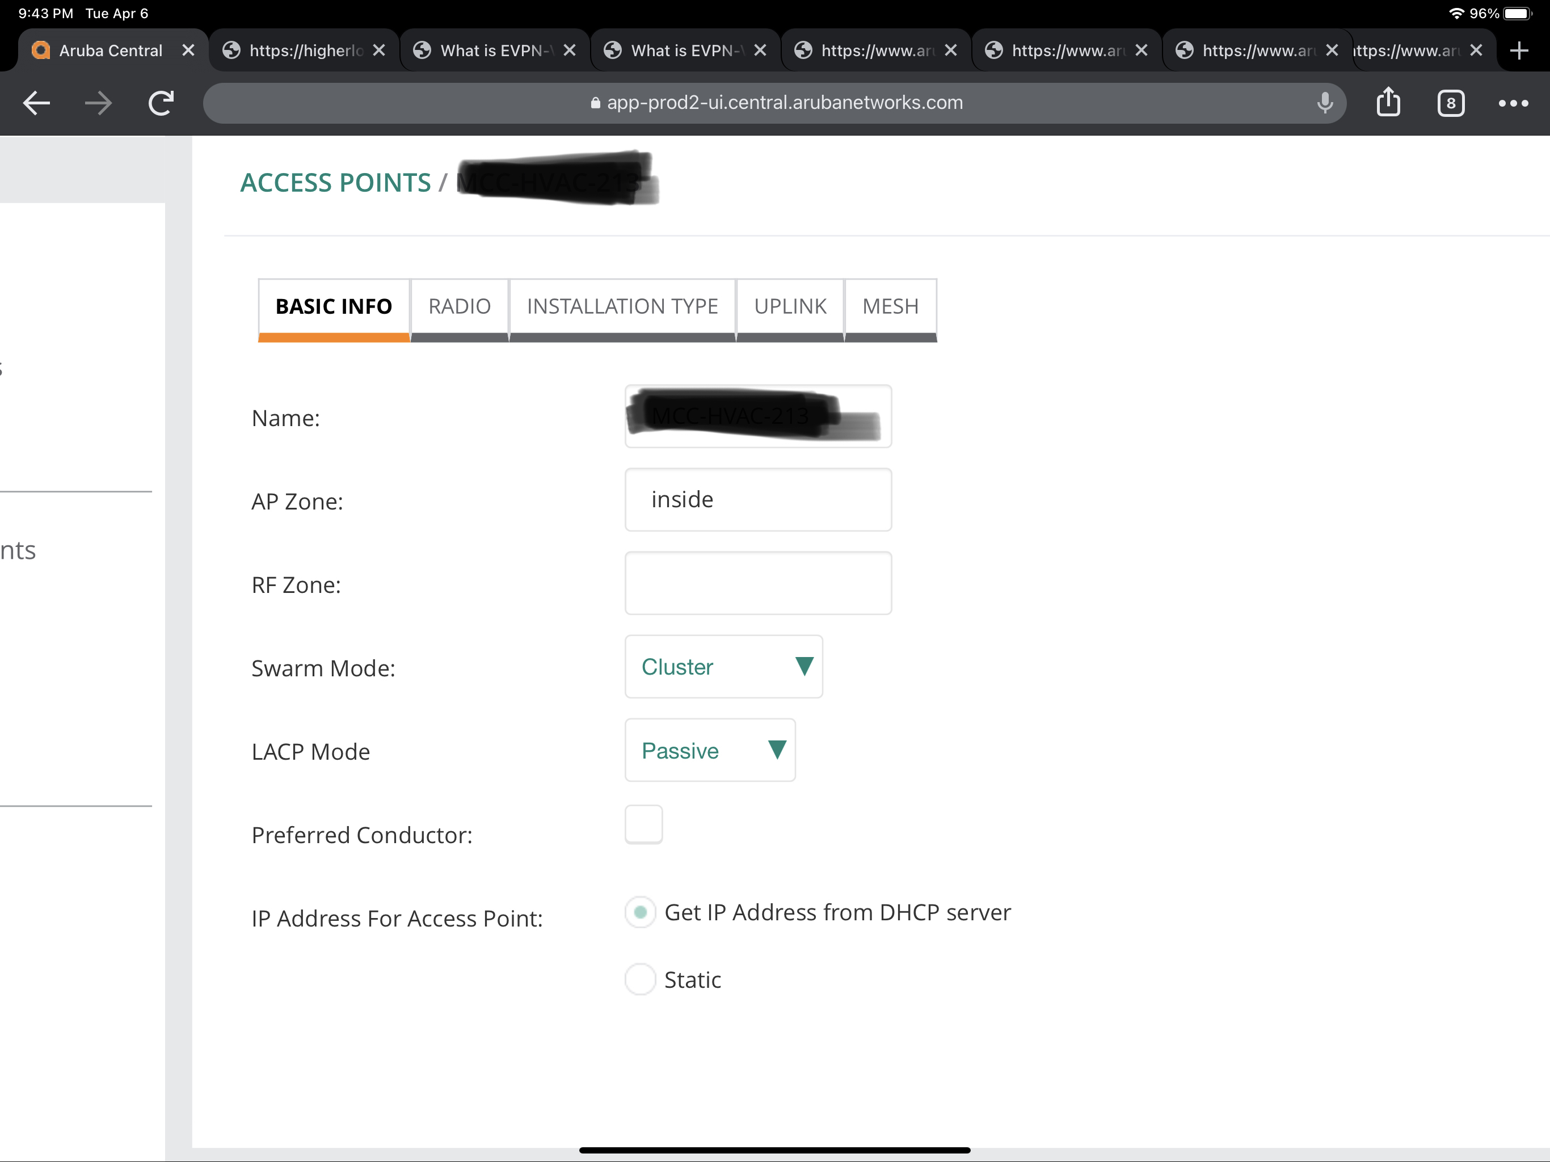Screen dimensions: 1550x1162
Task: Select Get IP Address from DHCP server
Action: tap(640, 912)
